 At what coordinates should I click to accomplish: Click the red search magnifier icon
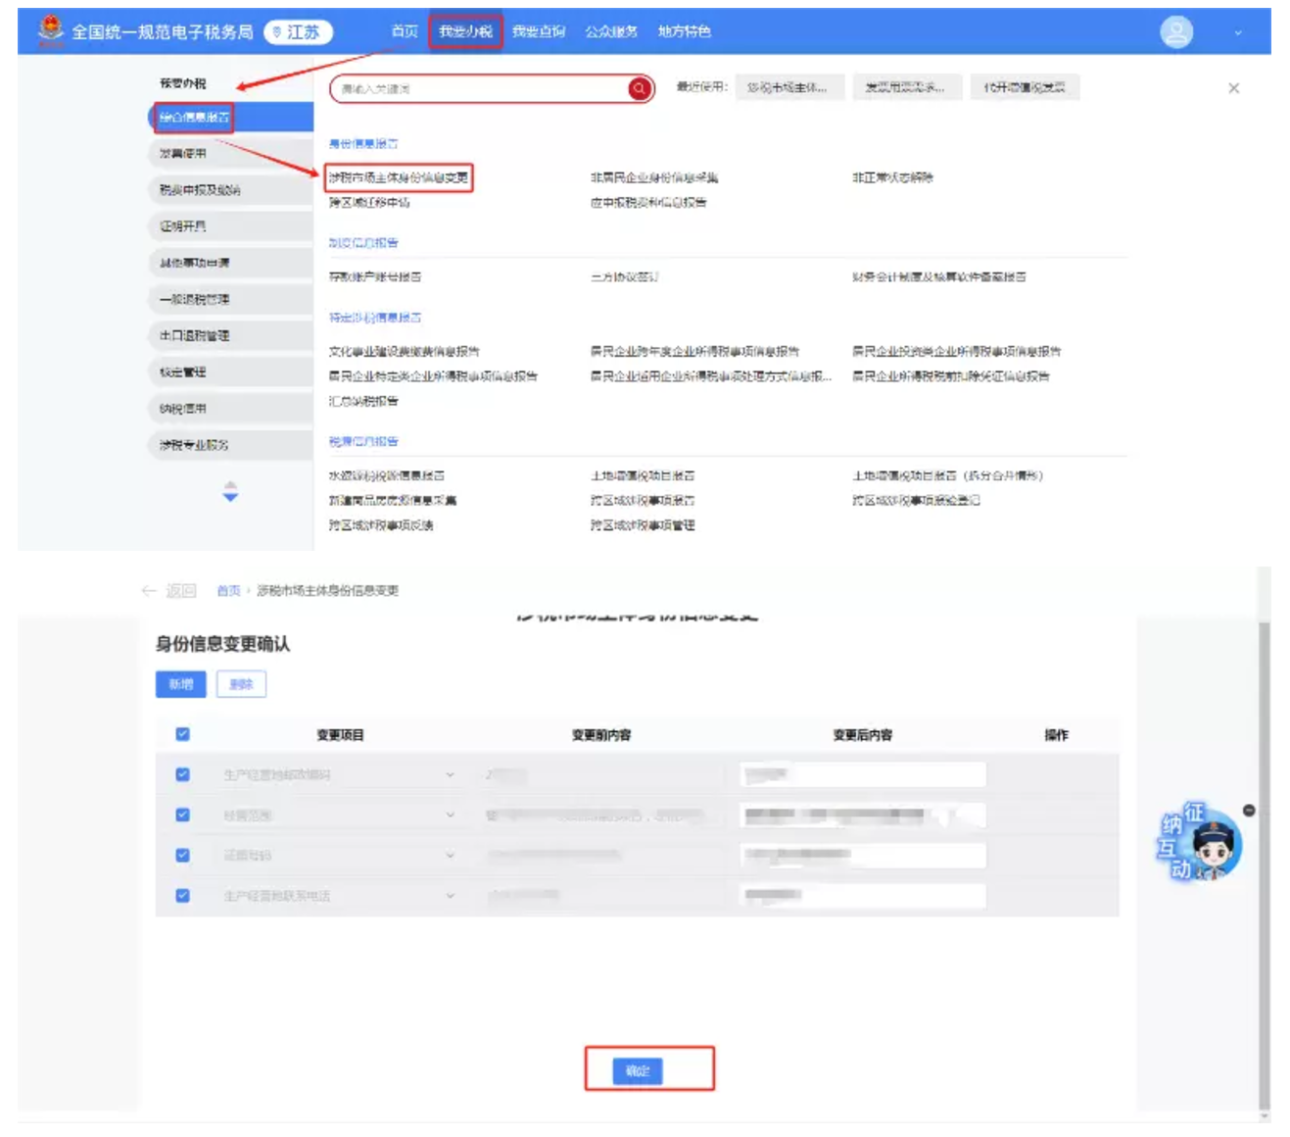point(640,89)
